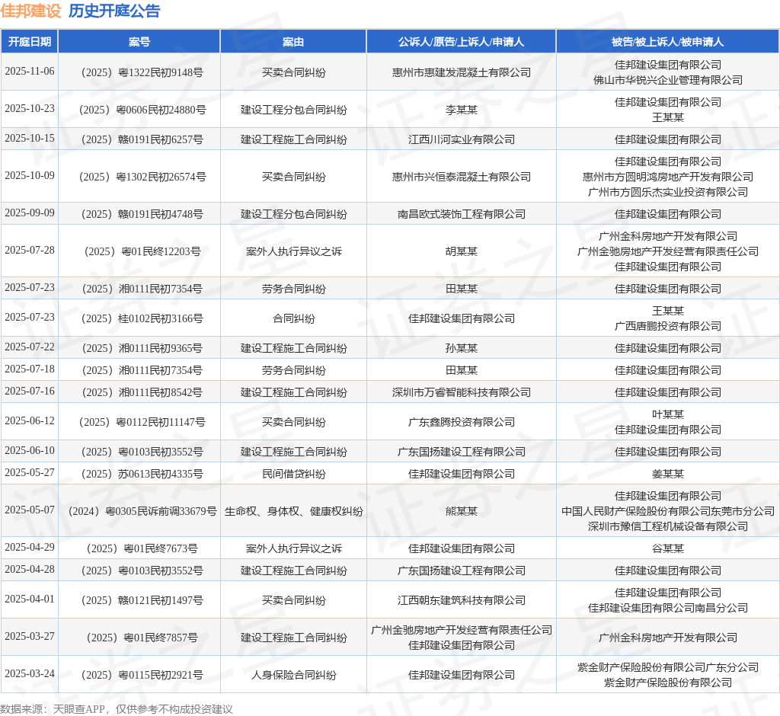This screenshot has width=780, height=716.
Task: Select the 案由 column header
Action: [x=293, y=42]
